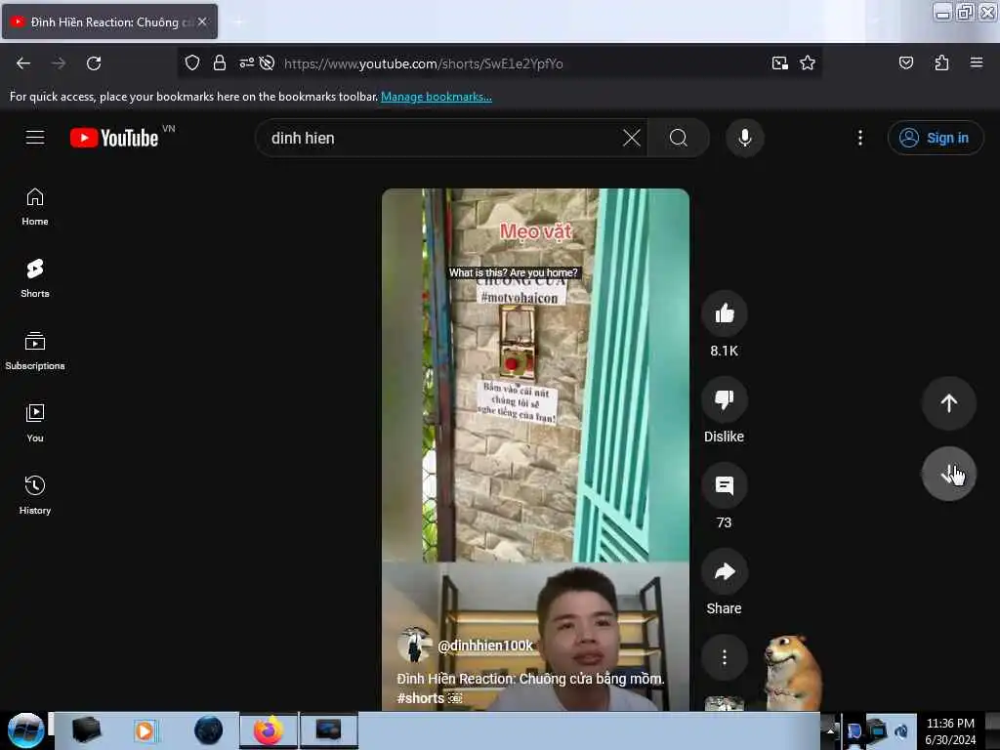Go back in the browser
1000x750 pixels.
click(x=23, y=63)
